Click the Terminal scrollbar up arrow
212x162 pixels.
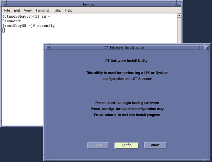click(x=179, y=16)
